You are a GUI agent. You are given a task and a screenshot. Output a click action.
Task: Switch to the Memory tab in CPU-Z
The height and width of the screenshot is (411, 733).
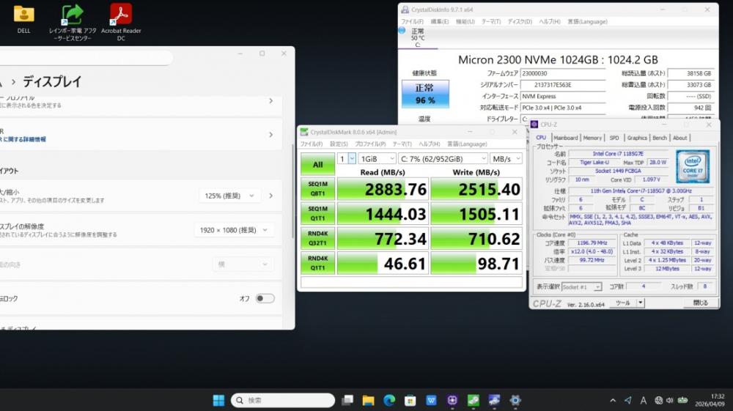pos(592,138)
